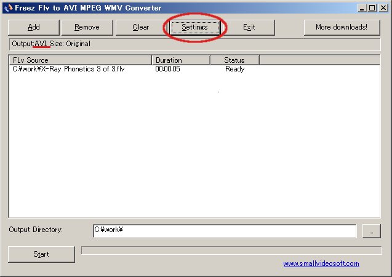Click the Add button
This screenshot has height=277, width=392.
pyautogui.click(x=34, y=27)
